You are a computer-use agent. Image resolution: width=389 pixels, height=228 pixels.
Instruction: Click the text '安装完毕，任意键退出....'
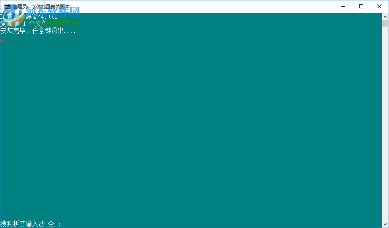[38, 31]
